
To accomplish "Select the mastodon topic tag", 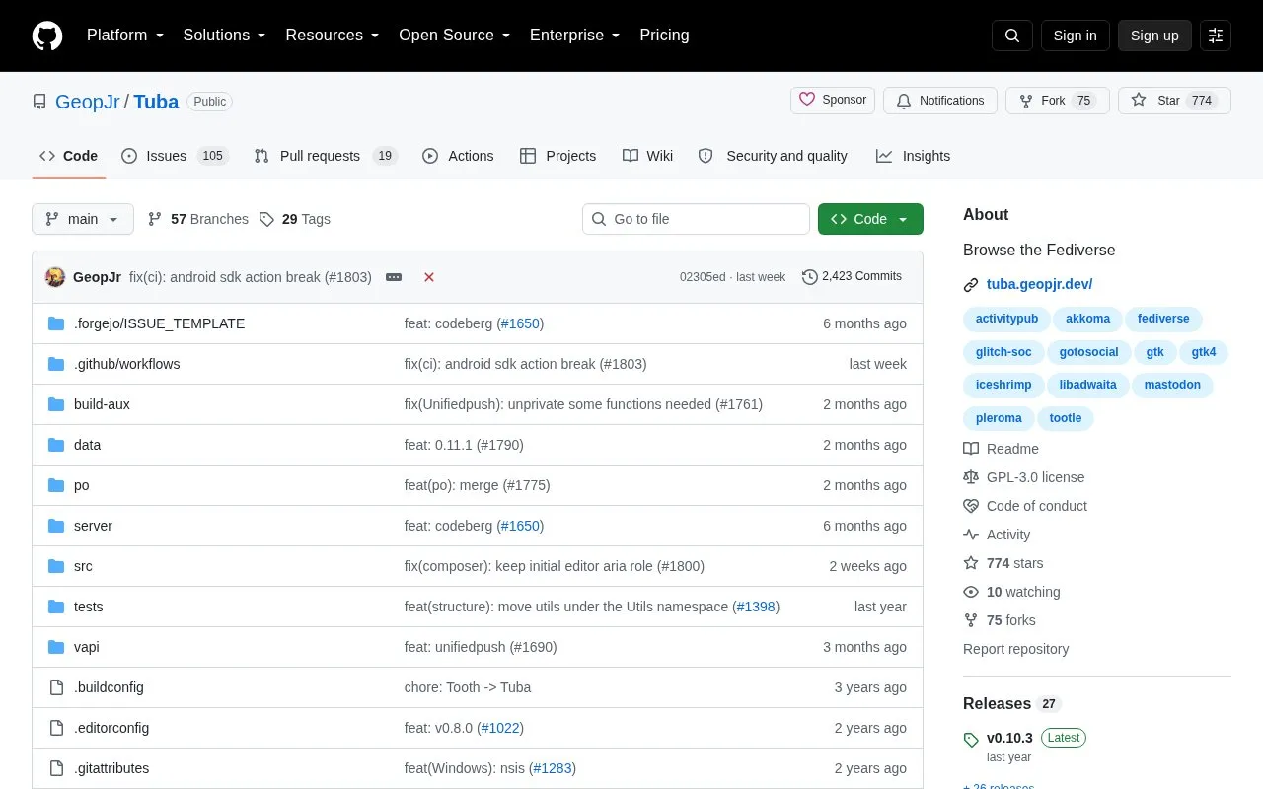I will point(1172,385).
